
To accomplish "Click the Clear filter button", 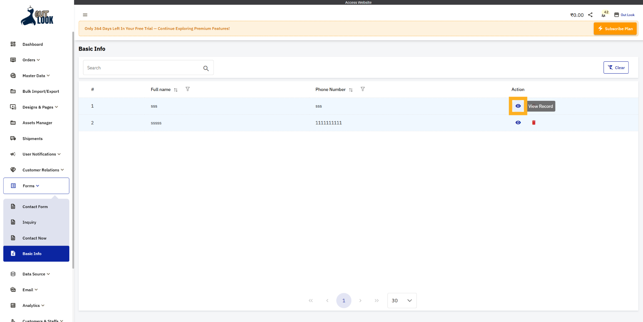I will tap(616, 67).
